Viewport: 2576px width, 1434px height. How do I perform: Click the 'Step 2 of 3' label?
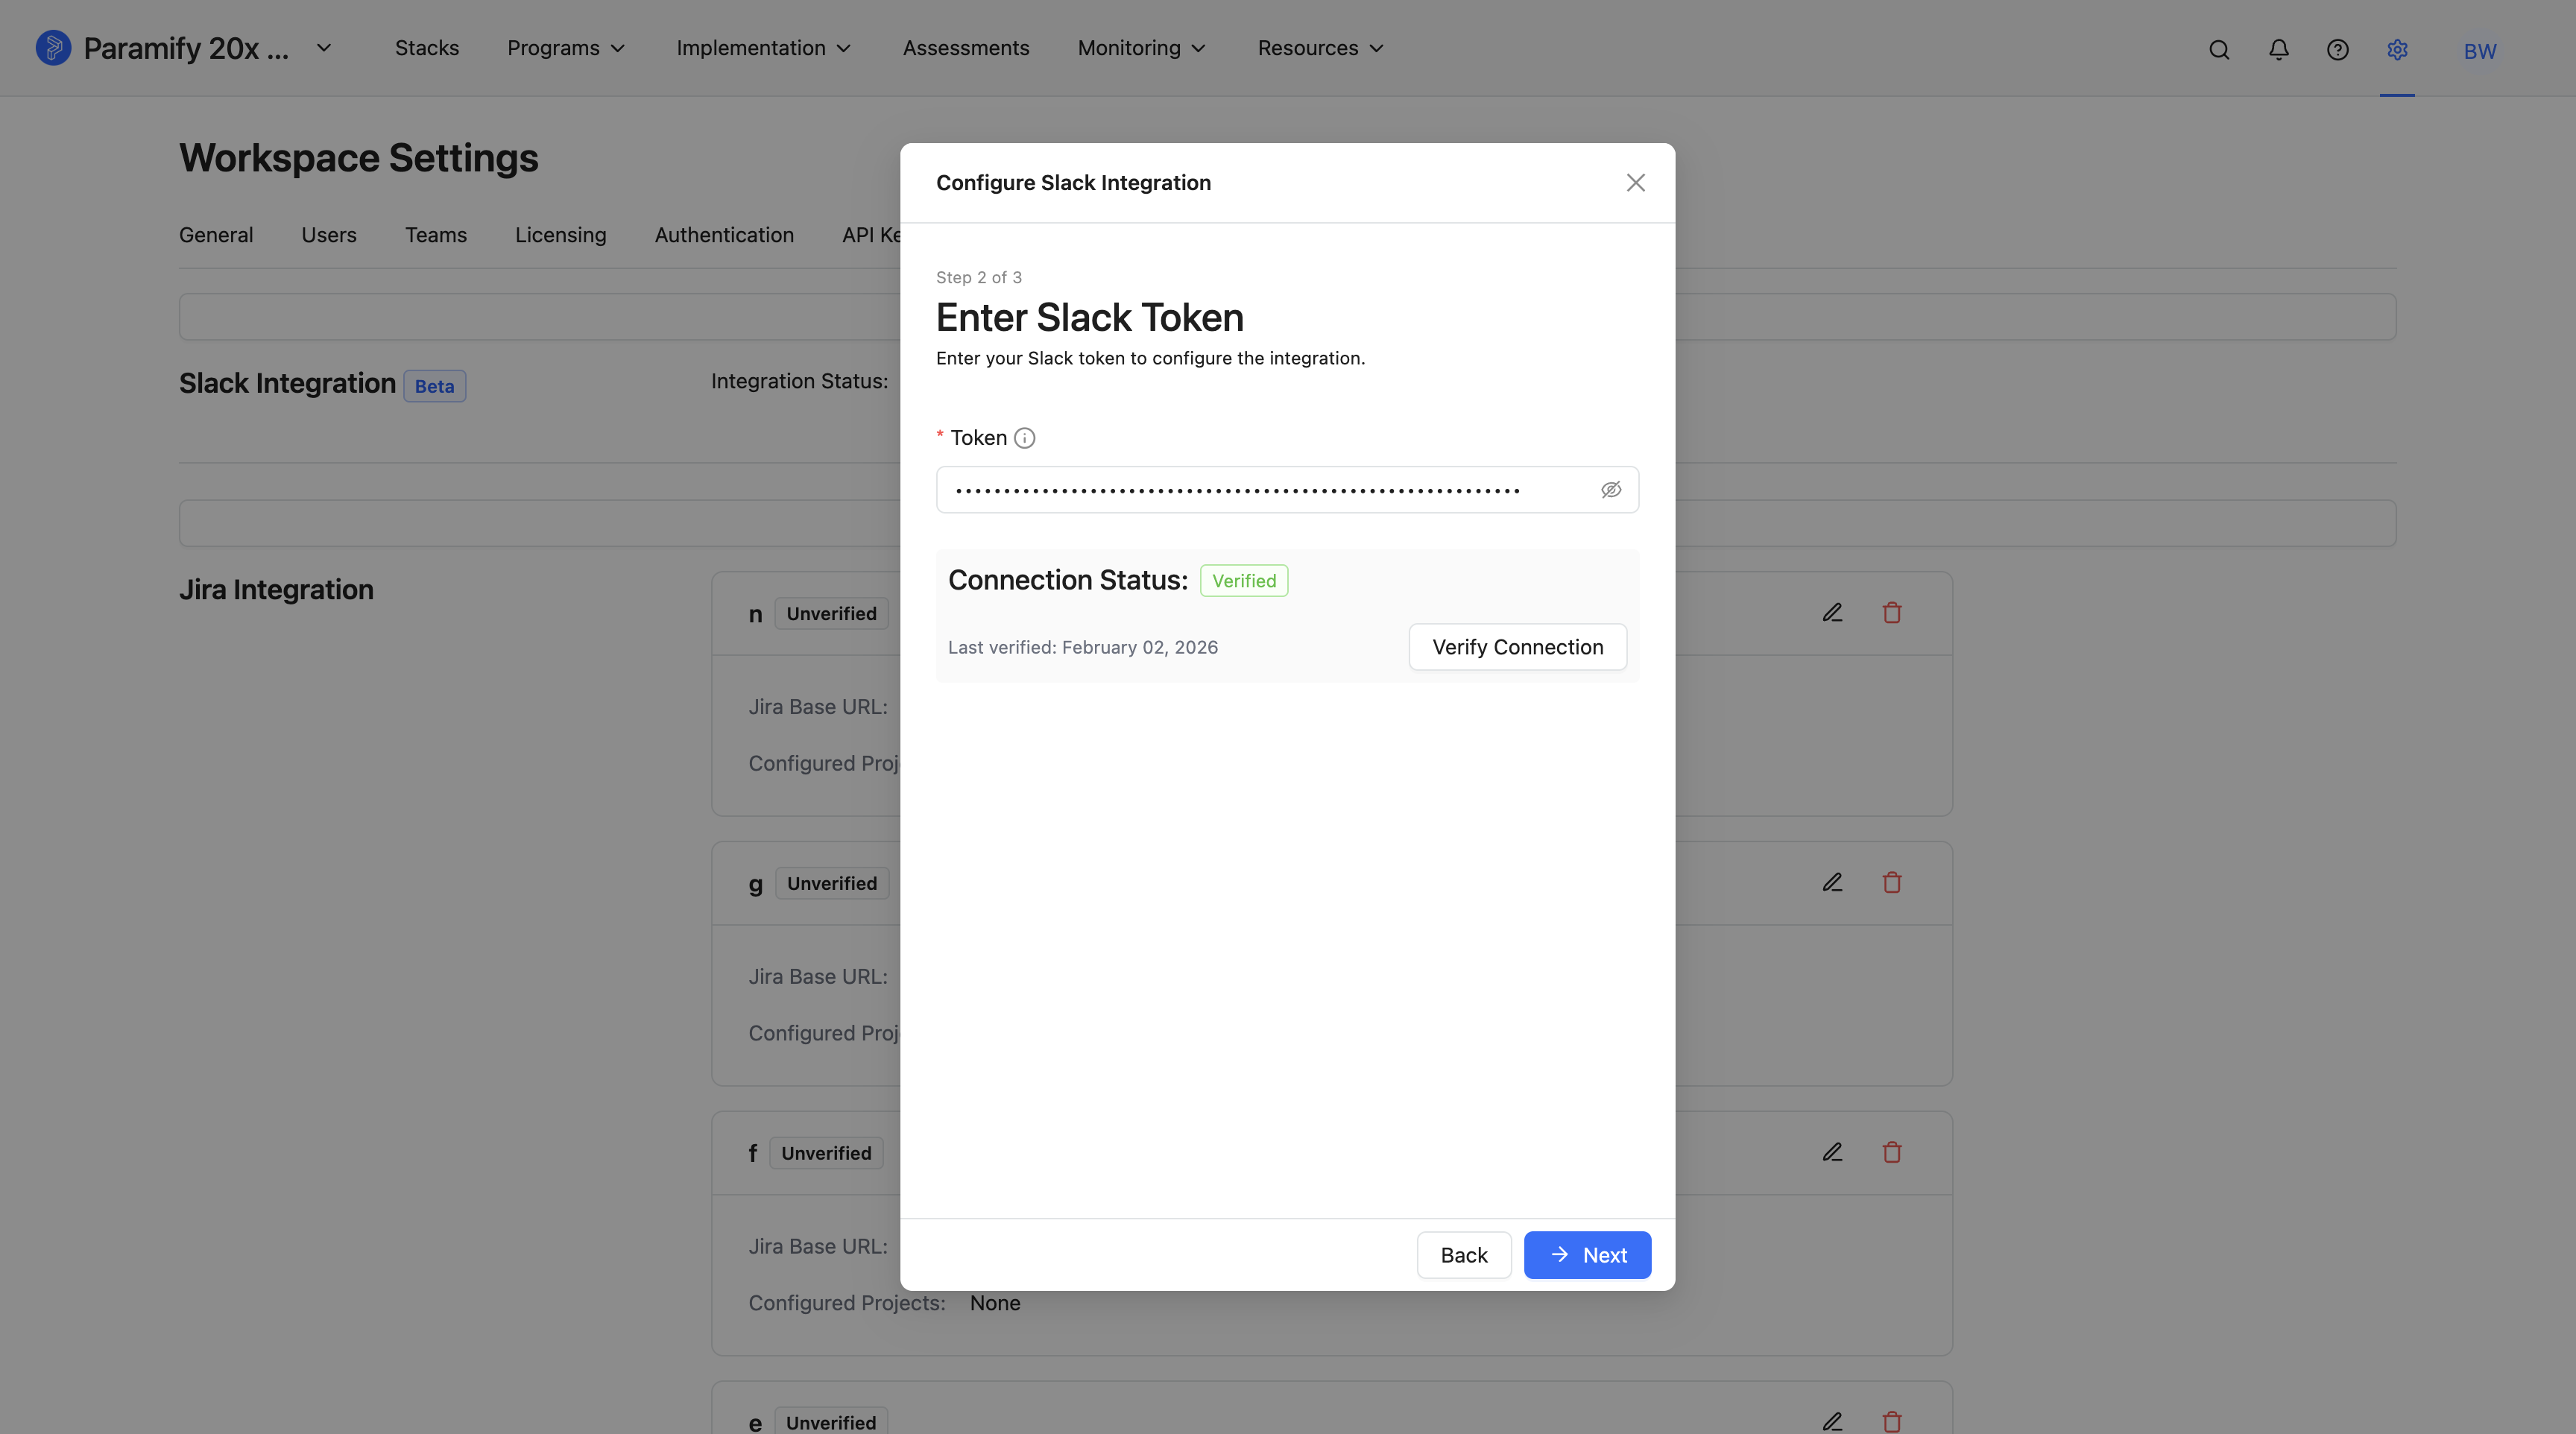979,277
